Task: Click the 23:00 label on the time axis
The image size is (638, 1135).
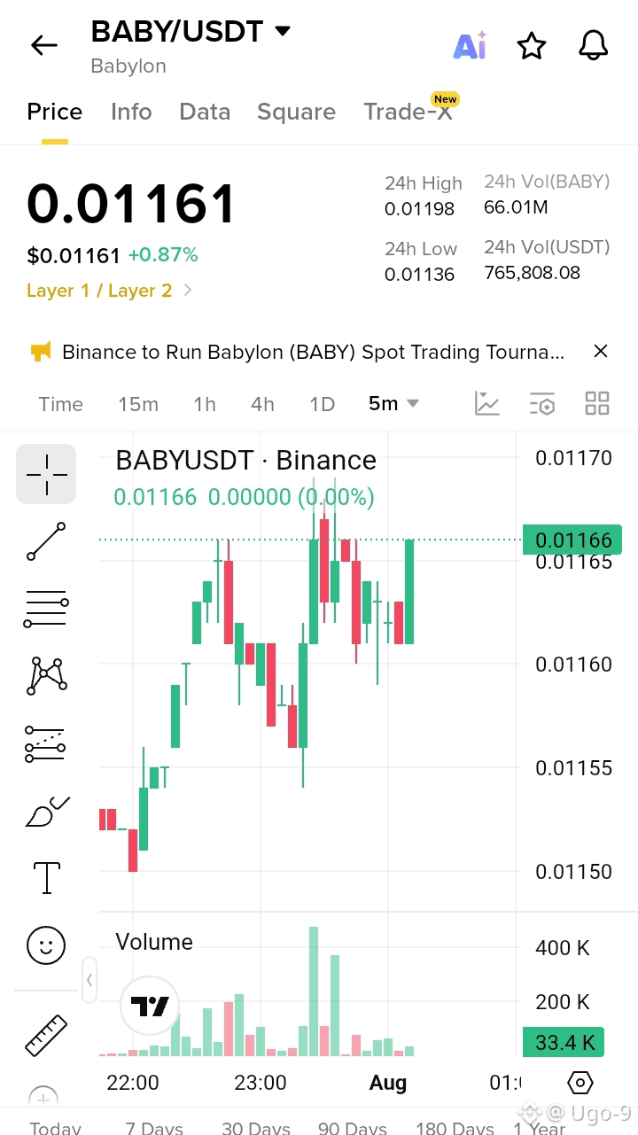Action: pyautogui.click(x=261, y=1083)
